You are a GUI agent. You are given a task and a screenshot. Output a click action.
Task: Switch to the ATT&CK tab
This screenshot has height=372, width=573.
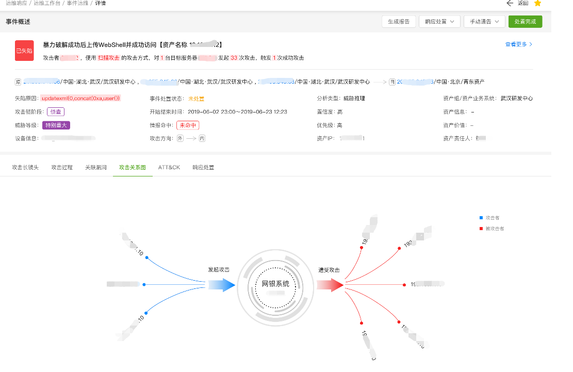(169, 168)
